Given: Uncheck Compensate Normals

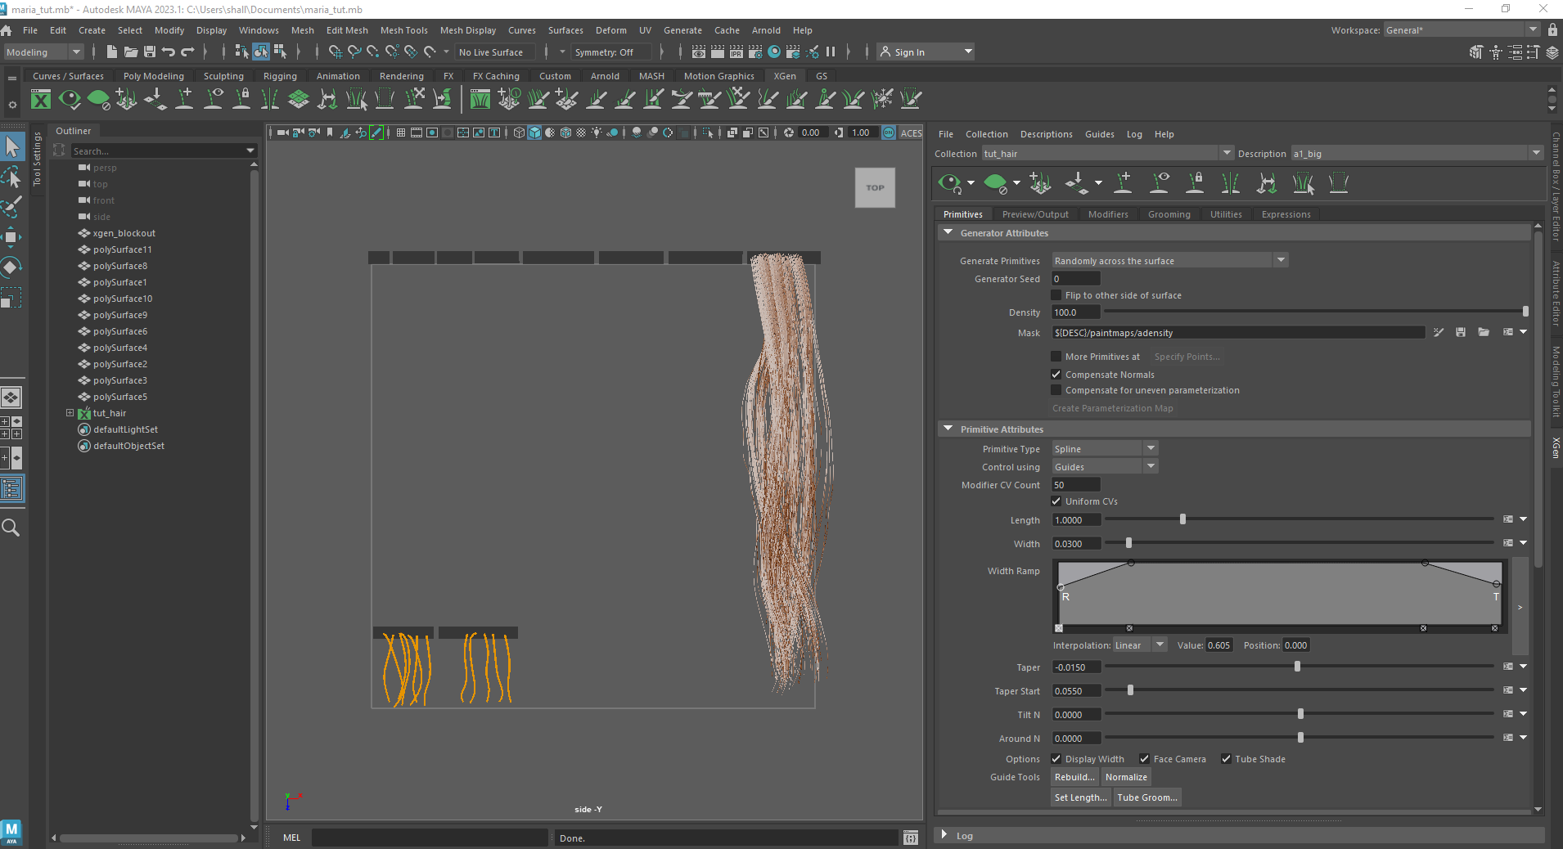Looking at the screenshot, I should tap(1056, 374).
